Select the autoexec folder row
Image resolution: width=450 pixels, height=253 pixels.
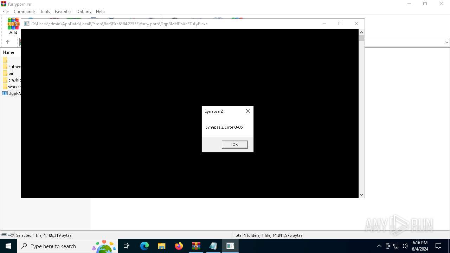point(11,67)
